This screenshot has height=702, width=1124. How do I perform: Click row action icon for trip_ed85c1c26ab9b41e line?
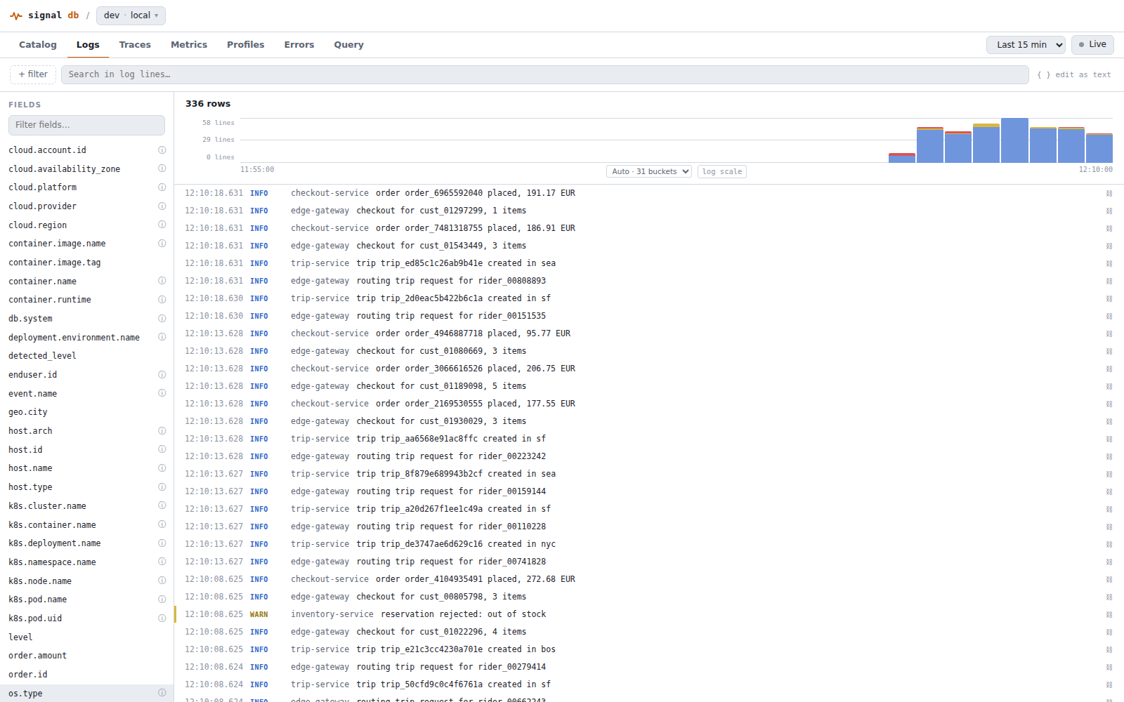tap(1109, 263)
